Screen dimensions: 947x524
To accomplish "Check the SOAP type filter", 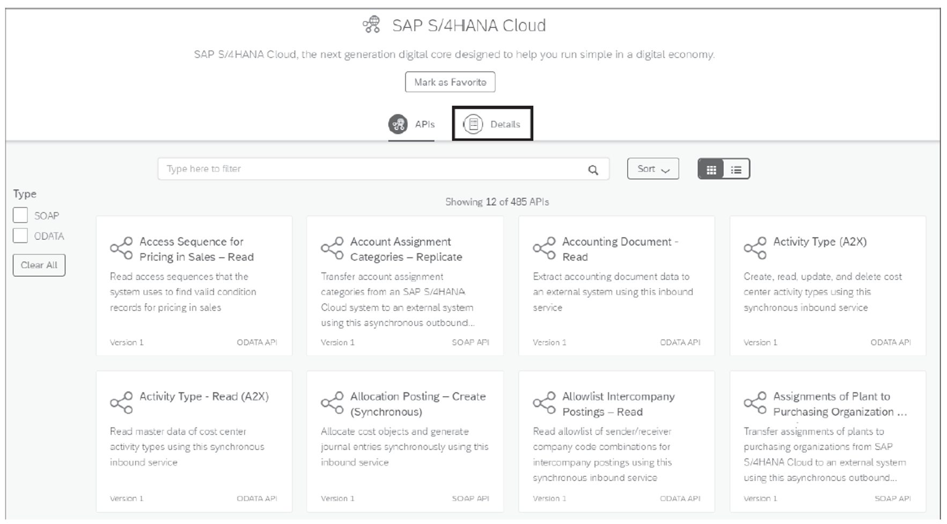I will (x=20, y=215).
